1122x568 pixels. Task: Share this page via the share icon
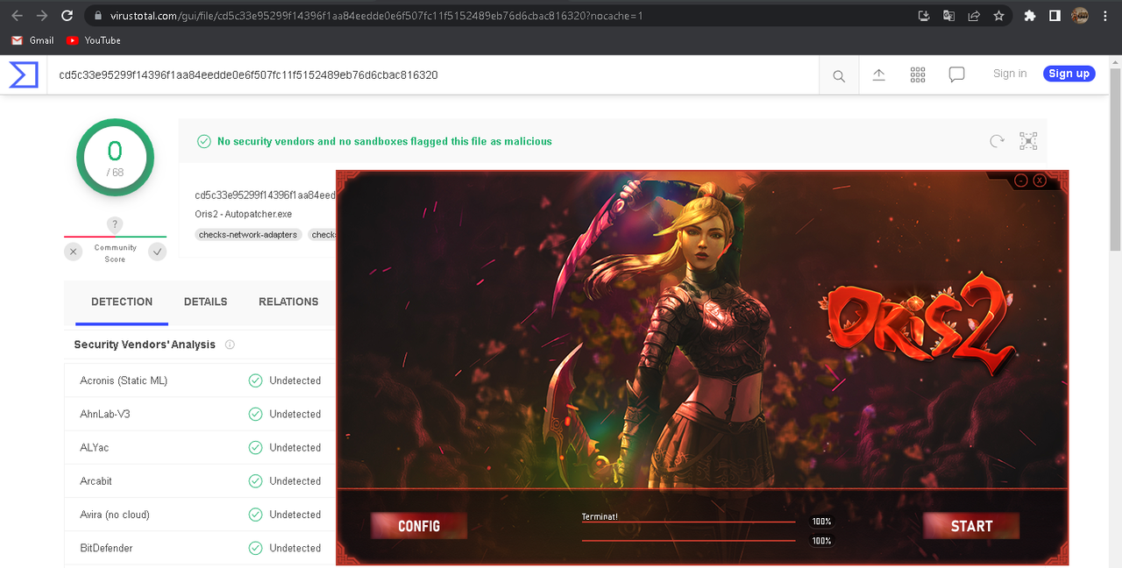(974, 16)
